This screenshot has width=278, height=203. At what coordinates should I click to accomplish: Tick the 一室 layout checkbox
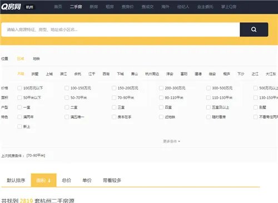[19, 107]
